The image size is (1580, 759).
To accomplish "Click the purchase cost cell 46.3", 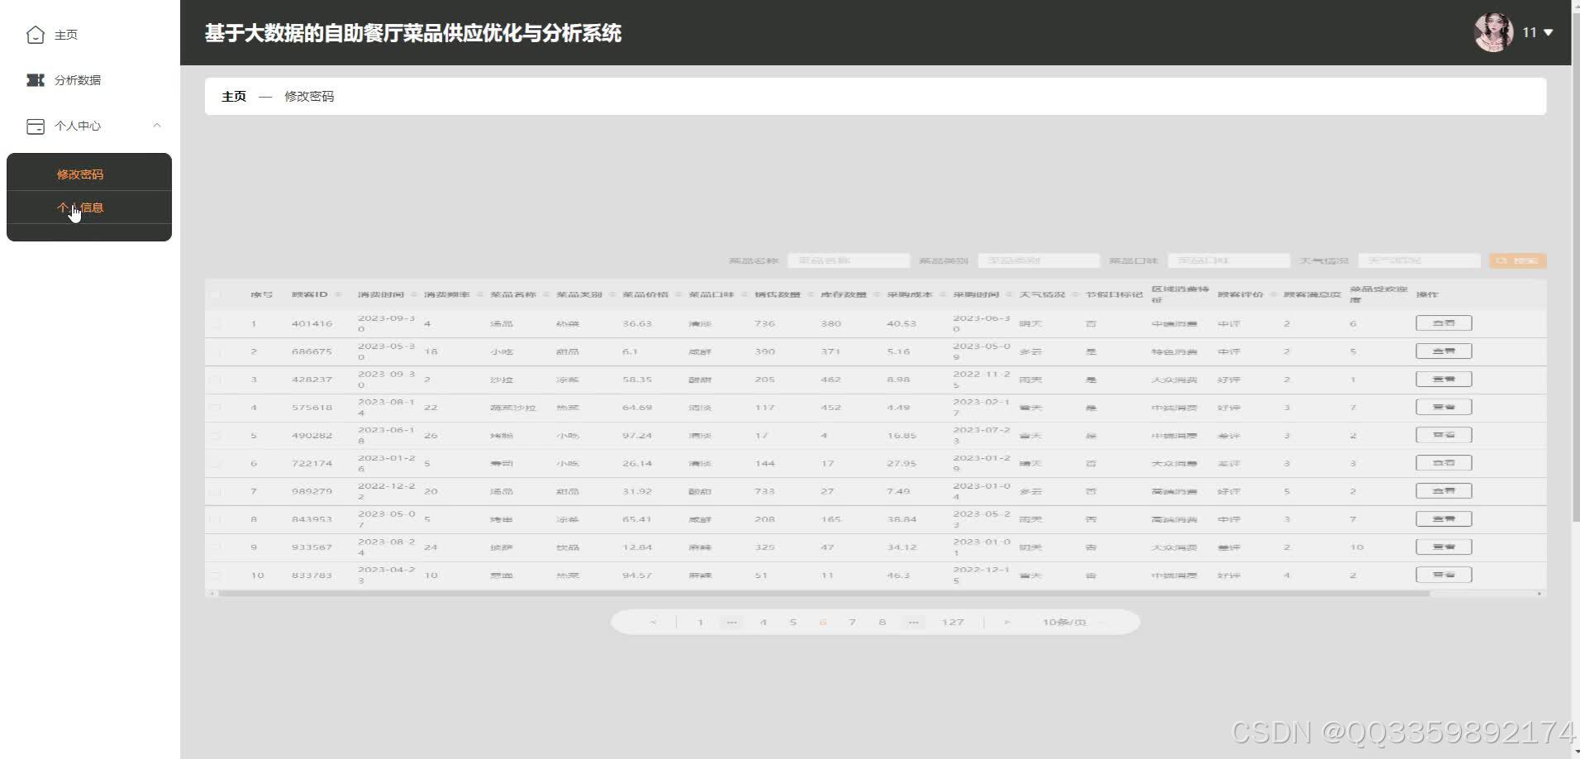I will click(897, 575).
